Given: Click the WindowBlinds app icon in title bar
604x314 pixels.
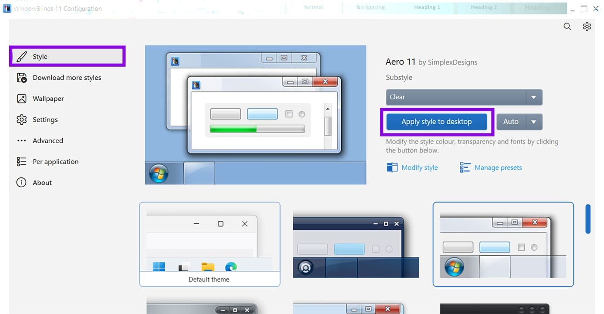Looking at the screenshot, I should 7,9.
